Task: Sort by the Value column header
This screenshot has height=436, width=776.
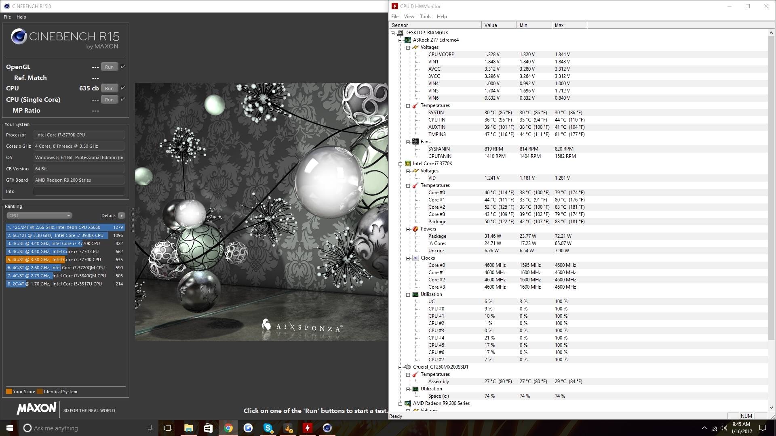Action: 499,25
